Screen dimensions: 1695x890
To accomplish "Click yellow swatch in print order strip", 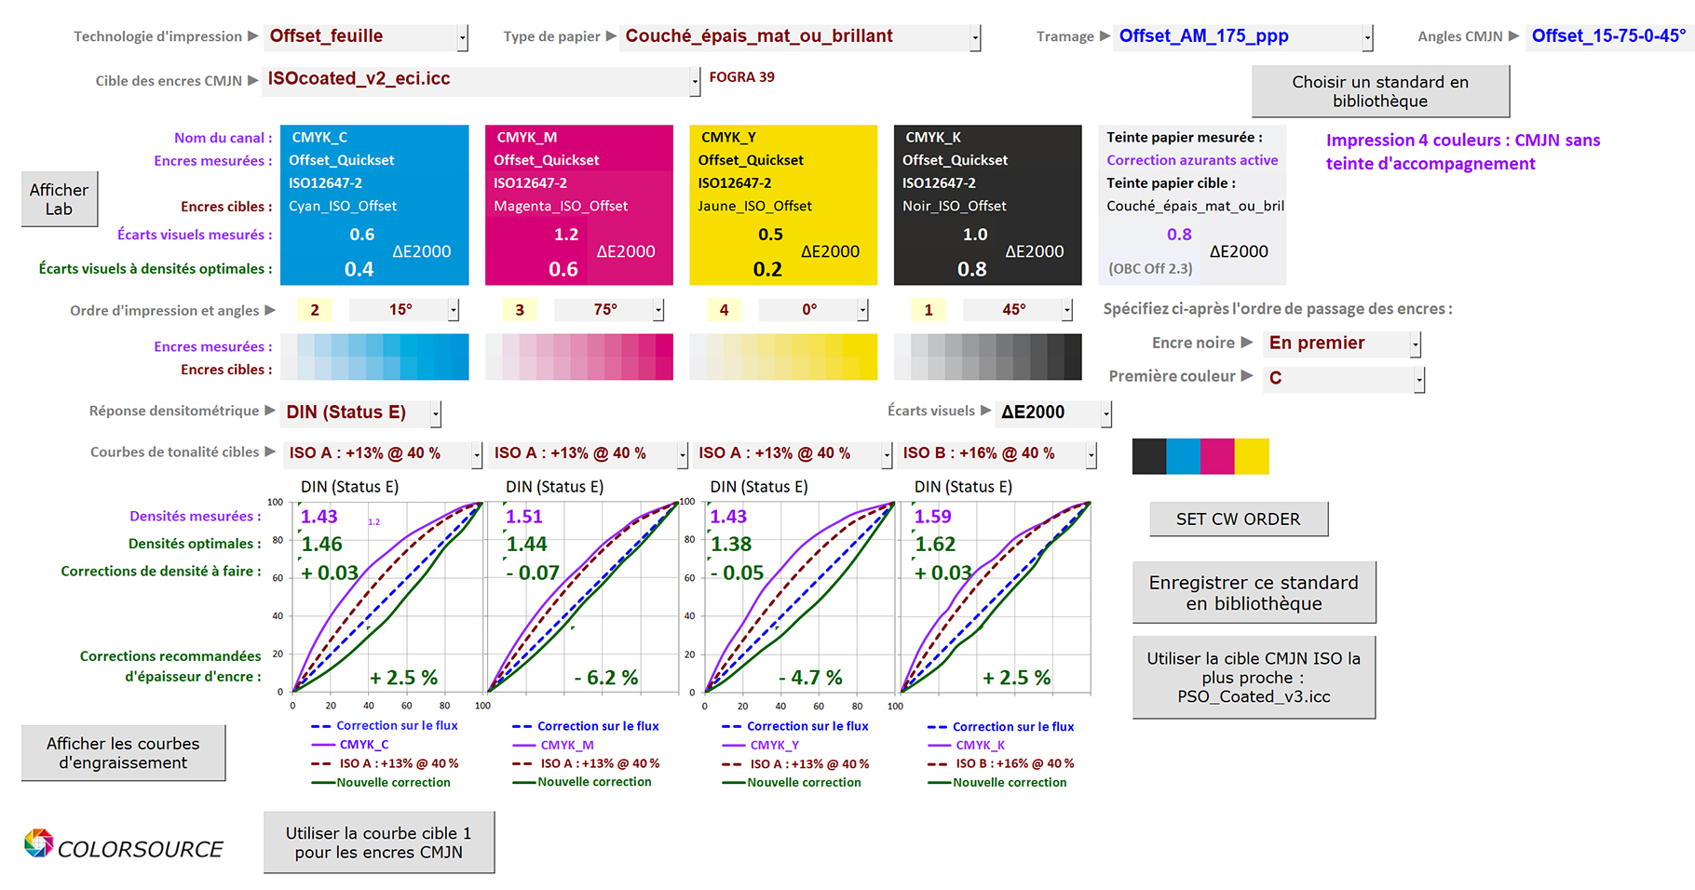I will (1252, 456).
